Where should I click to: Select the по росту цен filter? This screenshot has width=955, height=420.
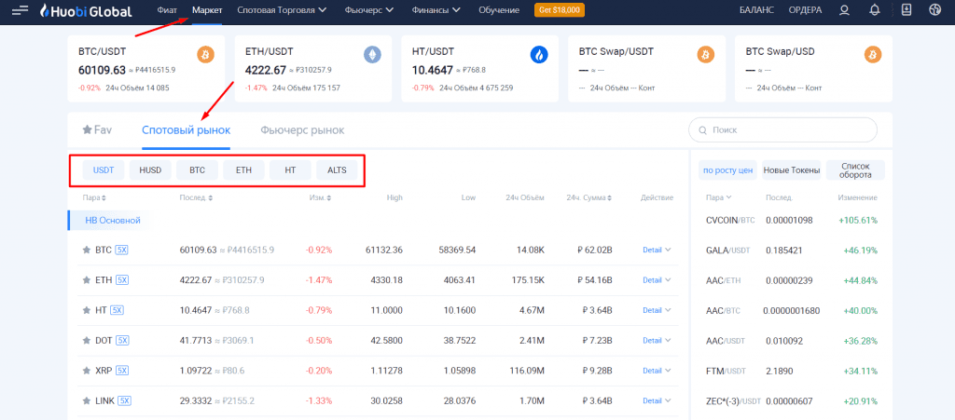coord(727,170)
